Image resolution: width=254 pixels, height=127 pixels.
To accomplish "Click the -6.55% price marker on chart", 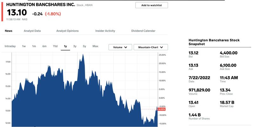I will pos(161,109).
